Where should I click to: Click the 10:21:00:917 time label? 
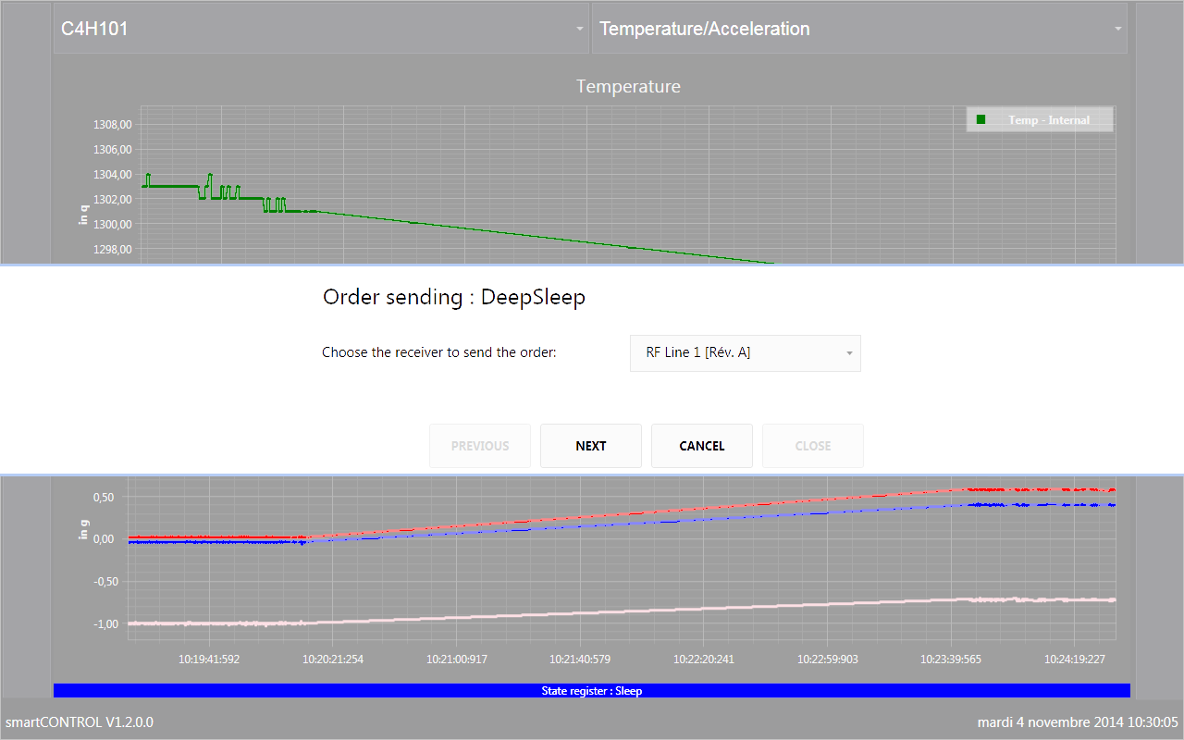pyautogui.click(x=457, y=660)
